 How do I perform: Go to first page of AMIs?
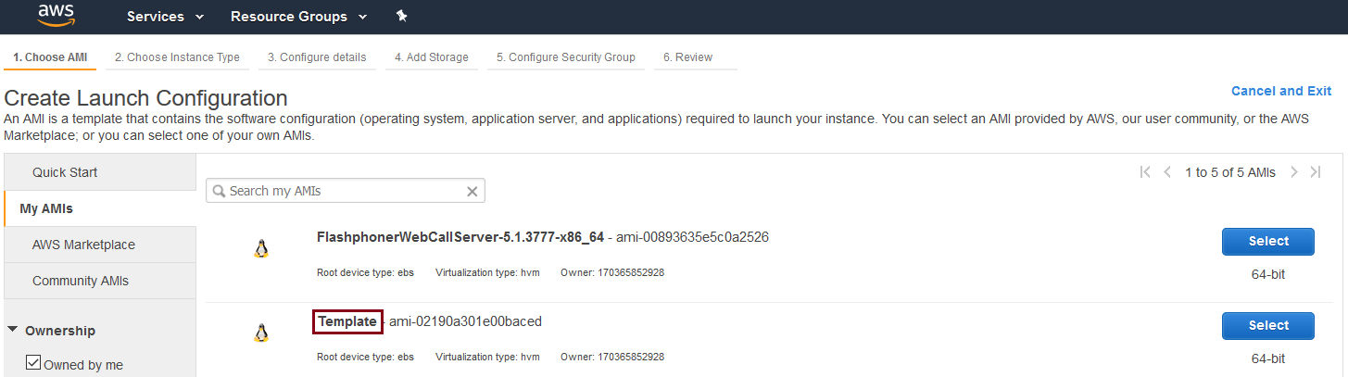click(x=1145, y=172)
